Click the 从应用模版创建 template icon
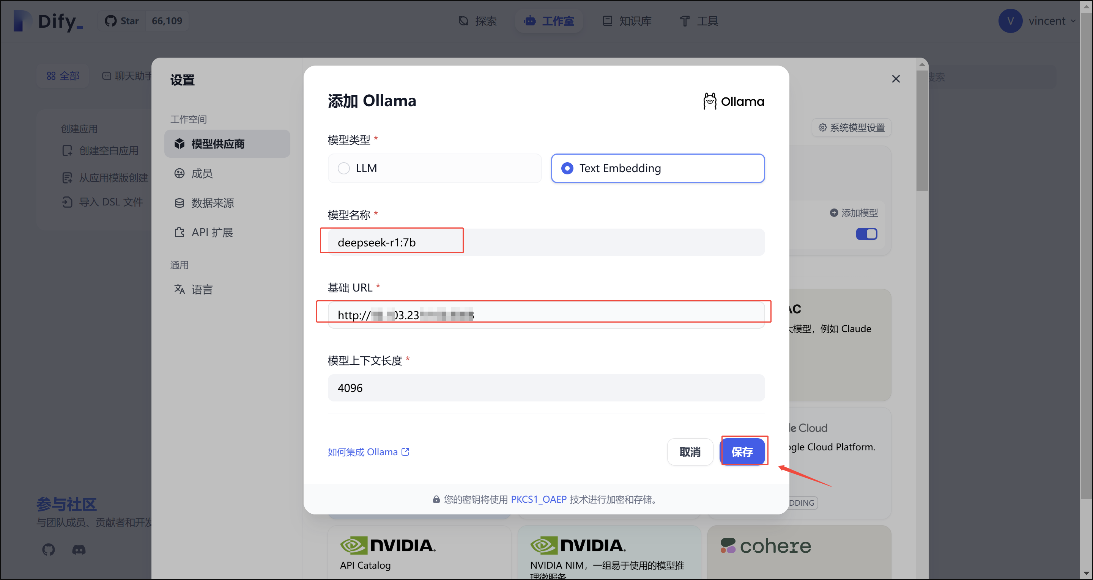1093x580 pixels. [x=67, y=178]
